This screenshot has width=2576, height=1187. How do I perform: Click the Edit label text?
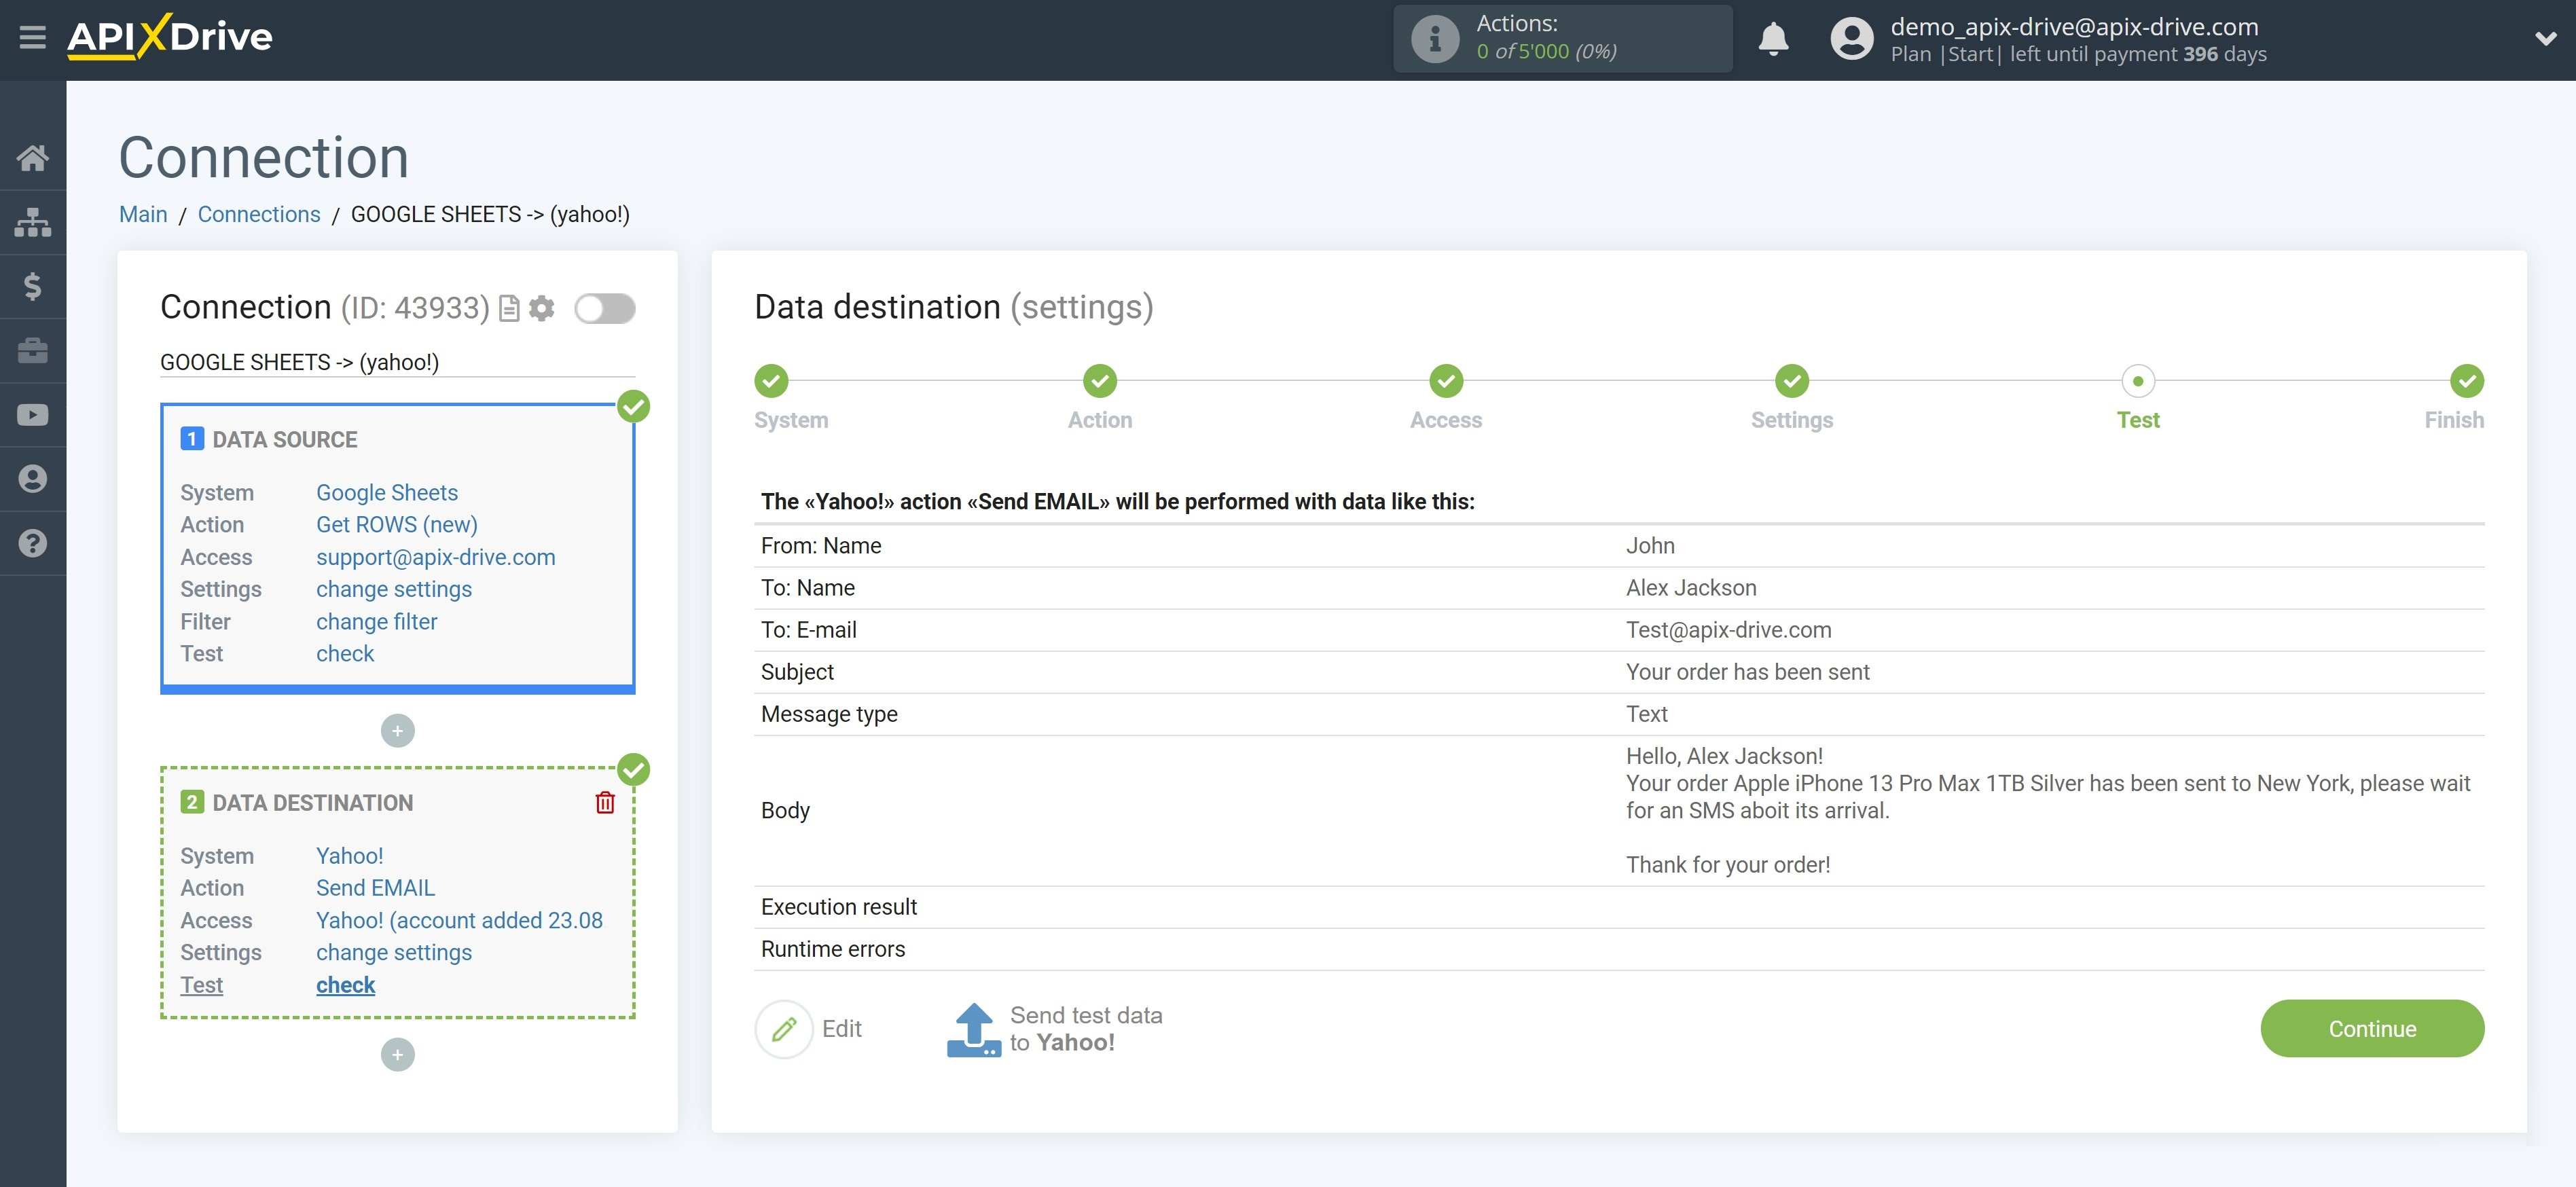coord(841,1029)
